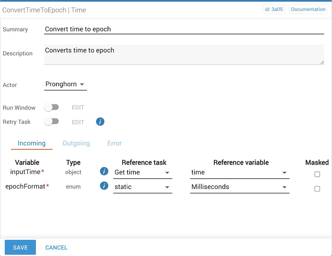Screen dimensions: 332x256
Task: Click the info icon for epochFormat variable
Action: [104, 186]
